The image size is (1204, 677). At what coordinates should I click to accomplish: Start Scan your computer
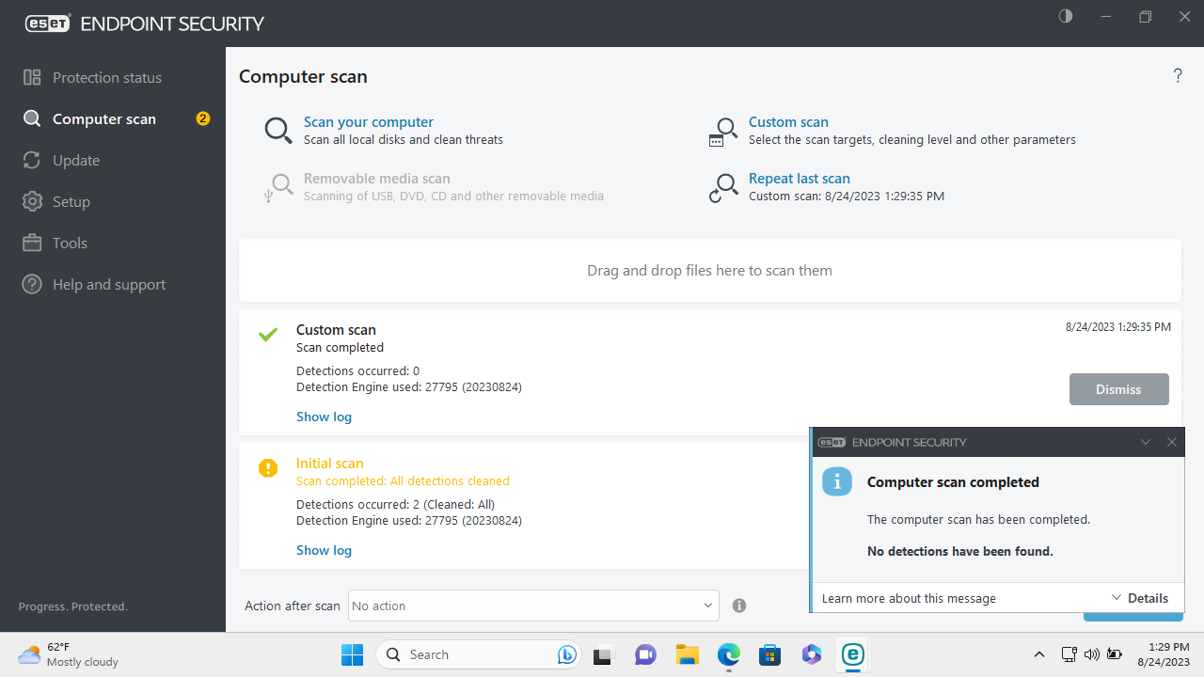(x=369, y=122)
